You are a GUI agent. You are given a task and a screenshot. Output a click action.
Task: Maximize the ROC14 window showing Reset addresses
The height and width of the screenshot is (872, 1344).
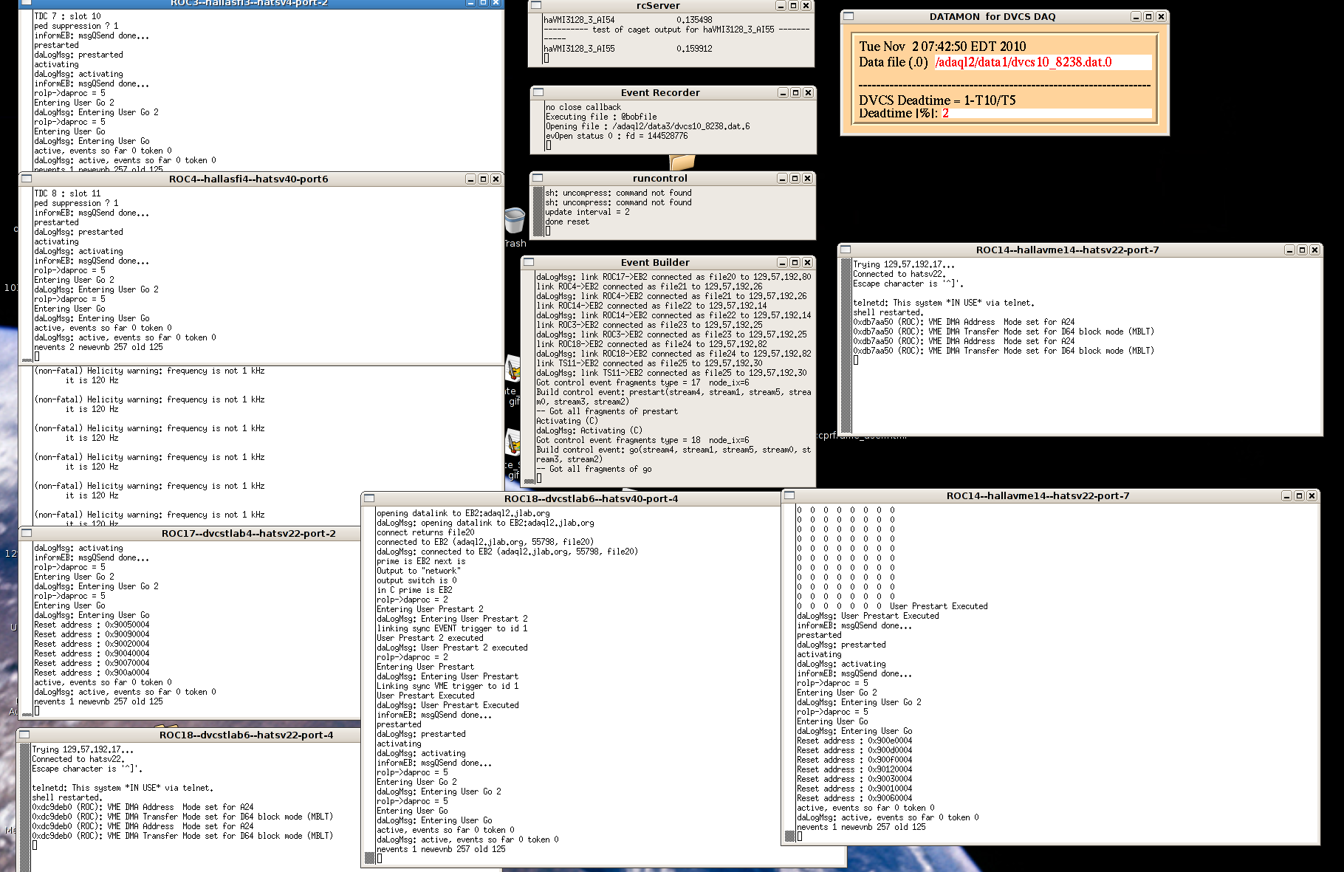pyautogui.click(x=1299, y=495)
